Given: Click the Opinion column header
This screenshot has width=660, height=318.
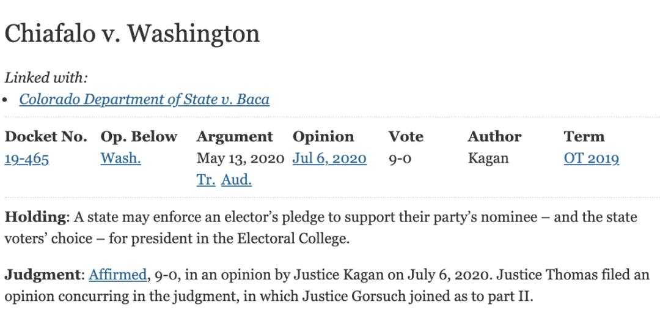Looking at the screenshot, I should coord(323,137).
